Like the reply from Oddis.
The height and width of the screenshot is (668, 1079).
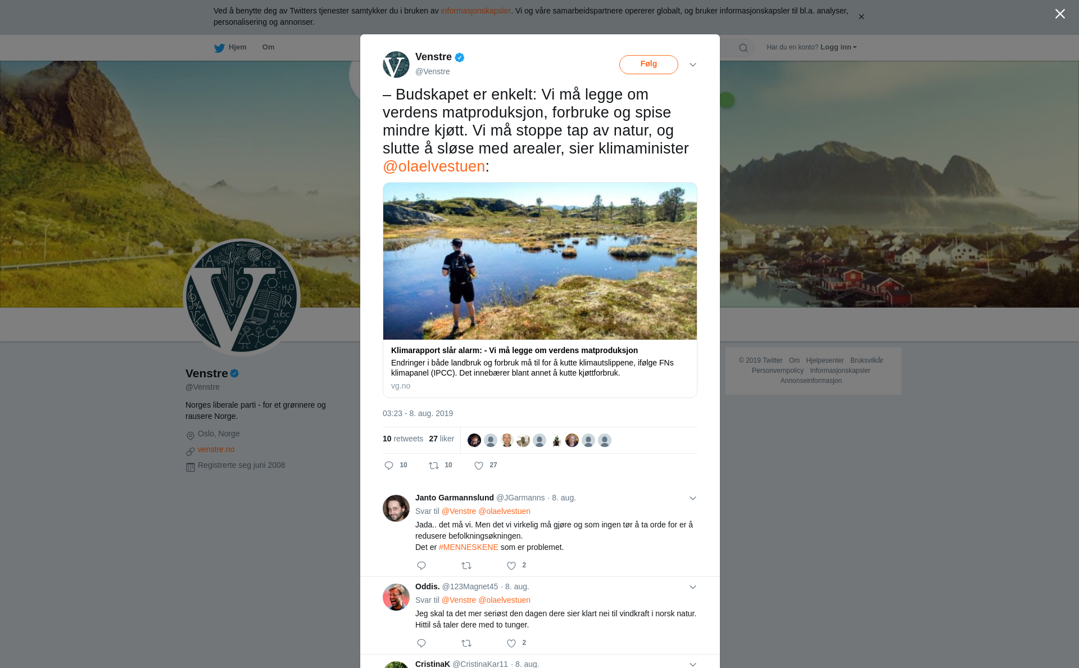coord(511,643)
